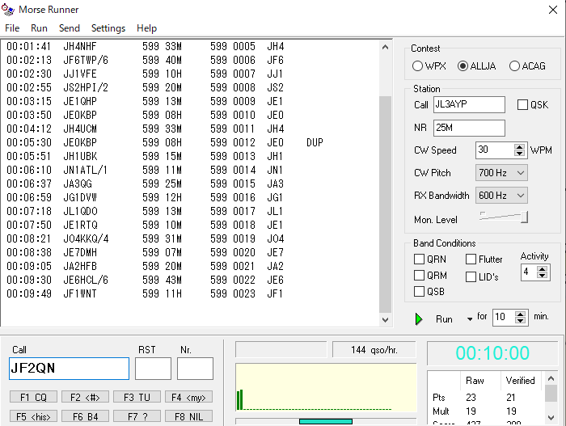Click the empty Nr. input field
This screenshot has height=426, width=566.
pos(195,369)
